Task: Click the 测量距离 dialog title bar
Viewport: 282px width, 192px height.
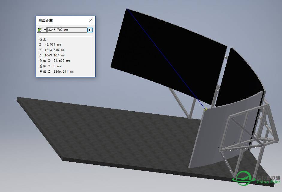Action: click(x=60, y=20)
